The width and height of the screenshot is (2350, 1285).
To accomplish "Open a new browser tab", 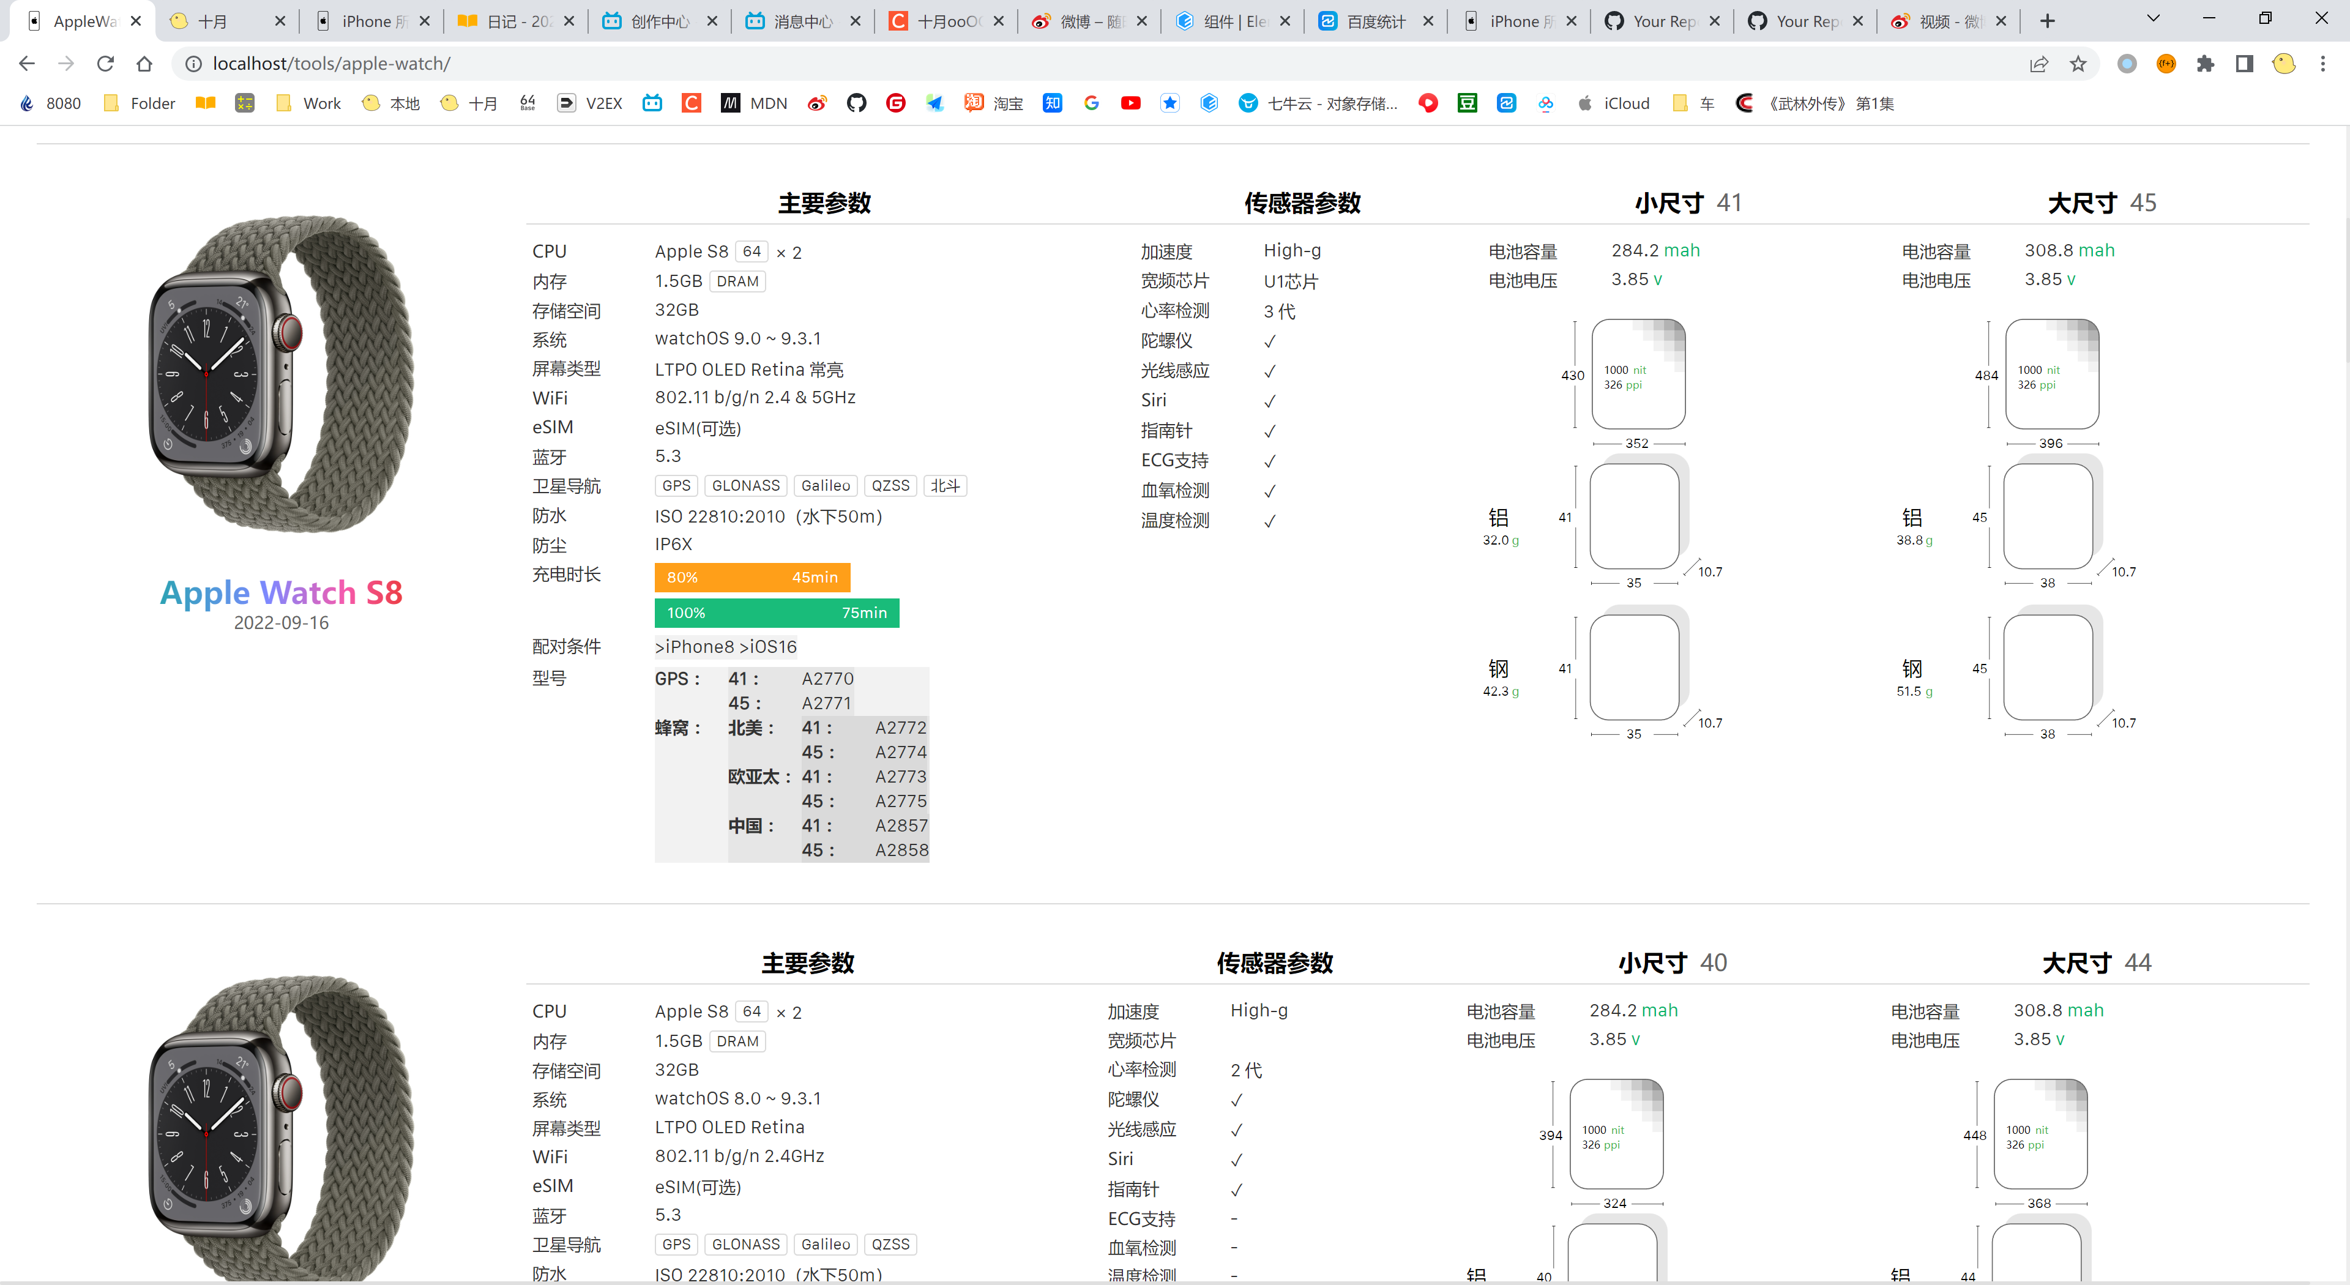I will [x=2047, y=20].
